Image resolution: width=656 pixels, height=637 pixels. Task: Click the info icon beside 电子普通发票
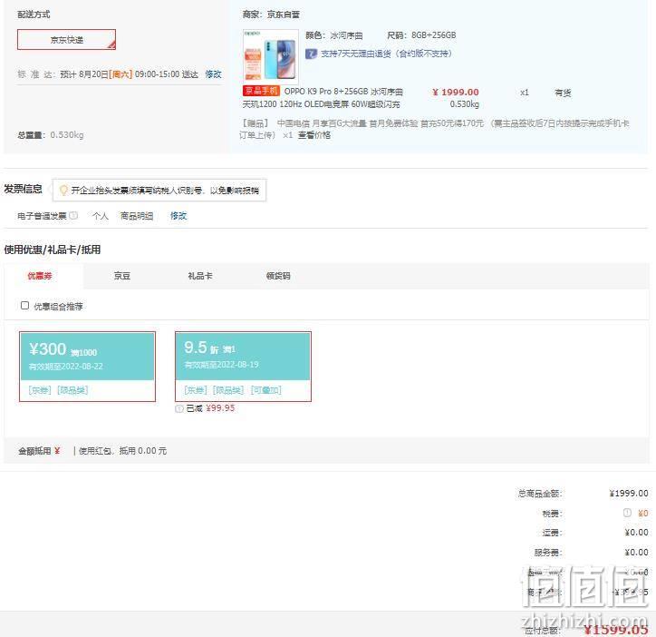click(x=73, y=215)
